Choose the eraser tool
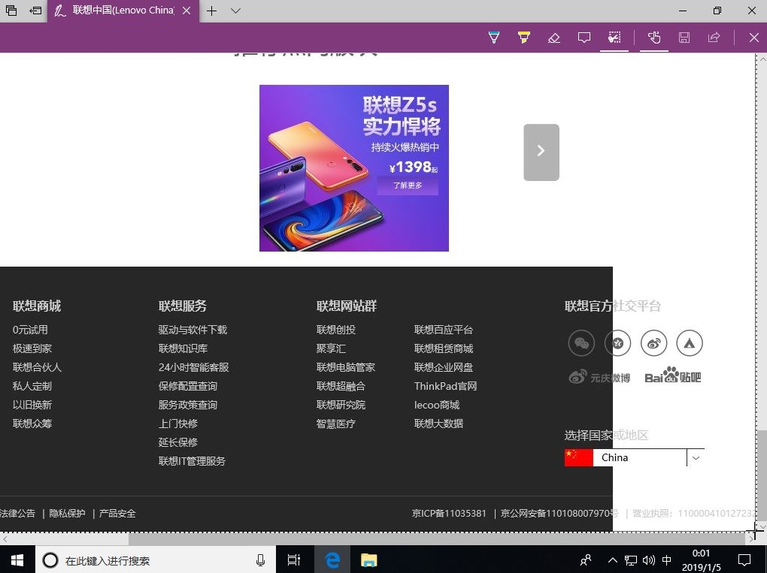Screen dimensions: 767x573 pyautogui.click(x=553, y=38)
